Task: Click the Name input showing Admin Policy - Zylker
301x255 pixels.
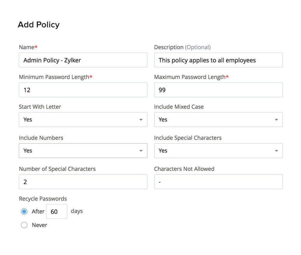Action: pyautogui.click(x=83, y=60)
